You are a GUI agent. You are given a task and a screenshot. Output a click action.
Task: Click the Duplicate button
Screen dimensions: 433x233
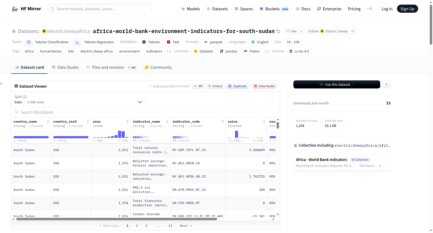[x=237, y=86]
